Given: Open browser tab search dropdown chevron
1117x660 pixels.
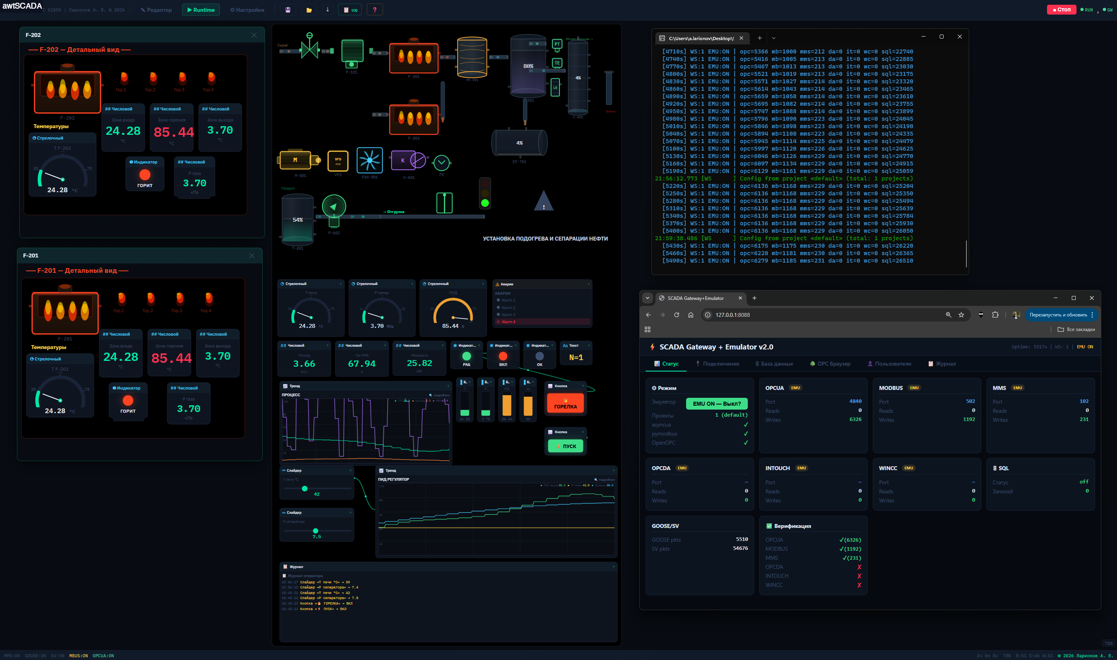Looking at the screenshot, I should coord(647,298).
